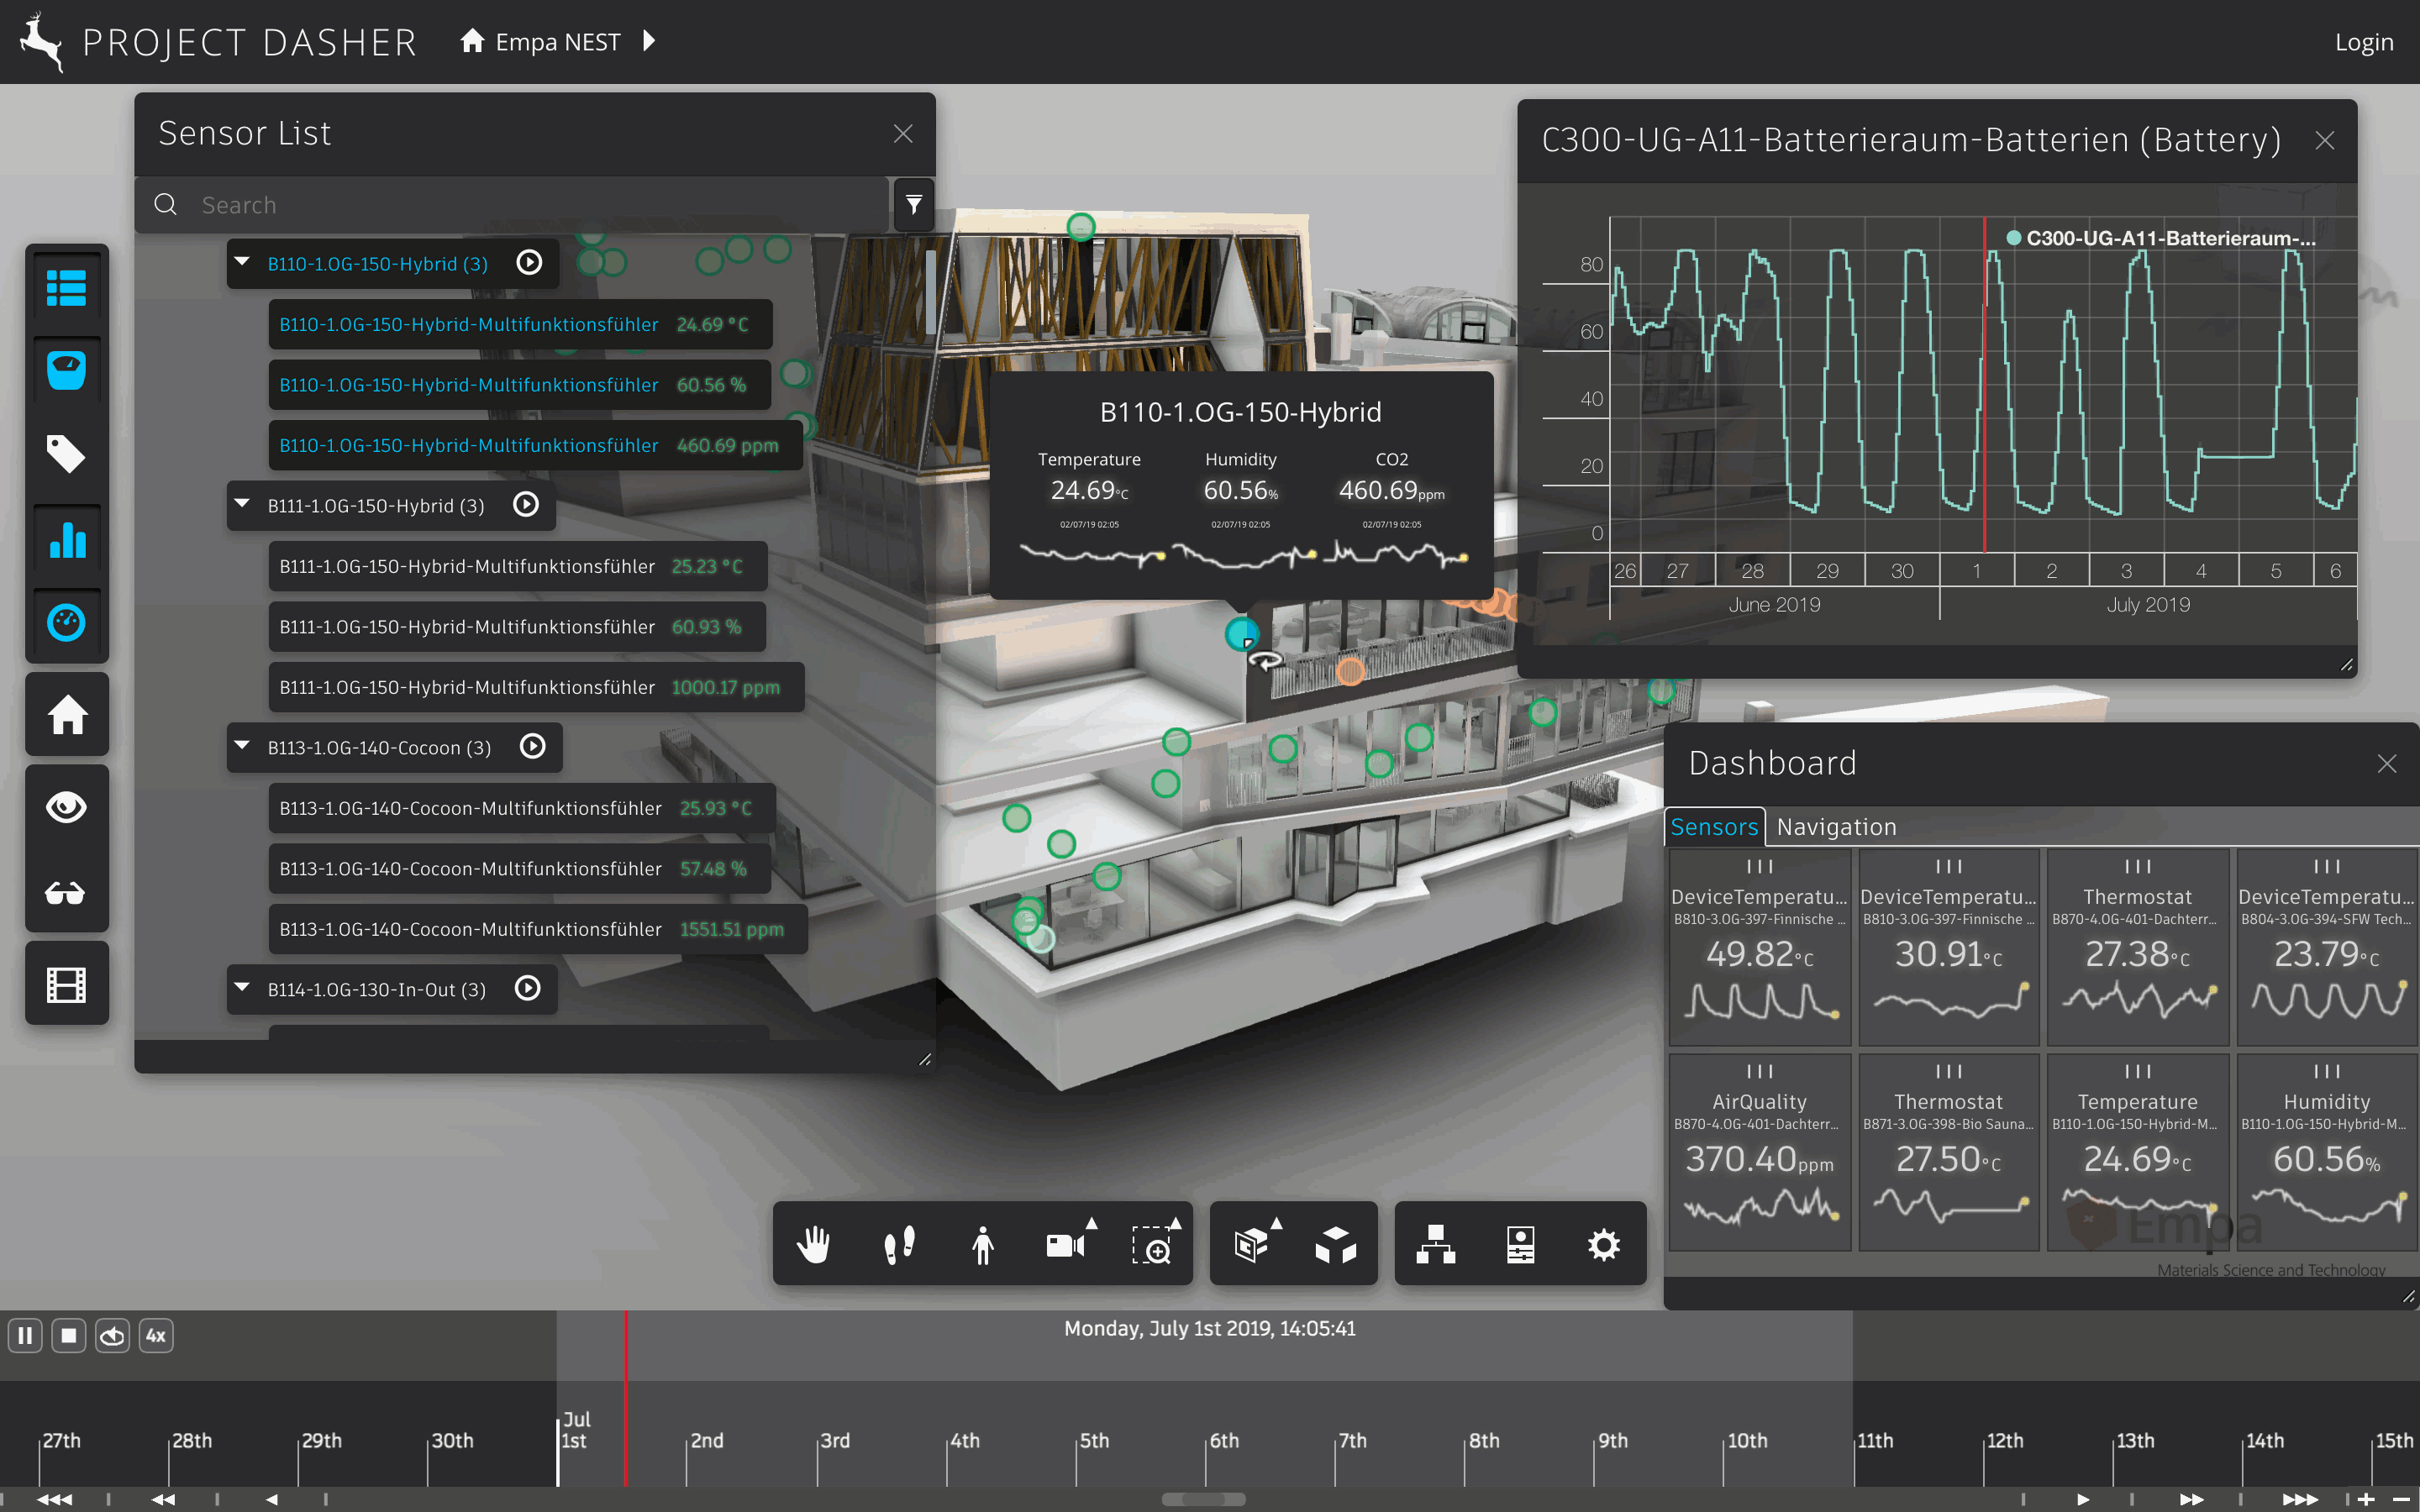Viewport: 2420px width, 1512px height.
Task: Click the Login link
Action: tap(2363, 42)
